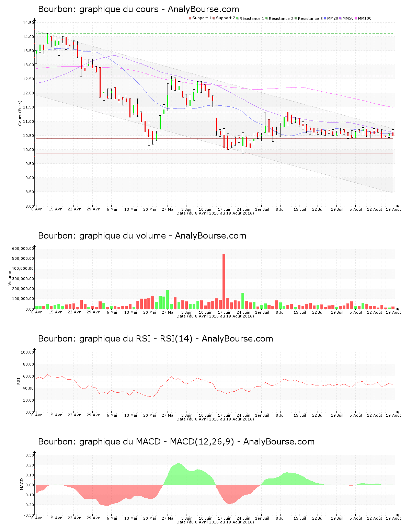
Task: Click the '15 Juil' date on volume chart
Action: tap(300, 312)
